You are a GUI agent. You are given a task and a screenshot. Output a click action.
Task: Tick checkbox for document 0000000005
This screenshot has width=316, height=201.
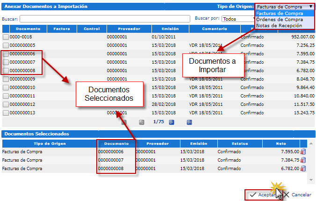6,45
